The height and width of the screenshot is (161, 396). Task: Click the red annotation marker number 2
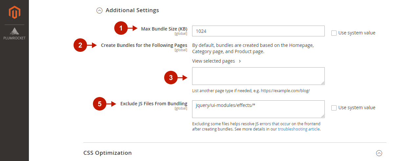point(80,46)
